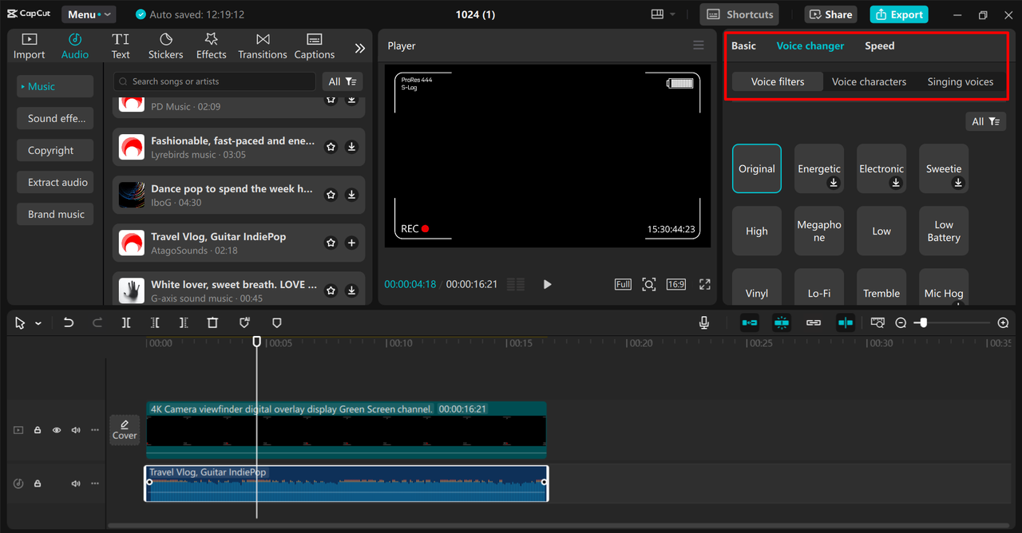
Task: Select the Electronic voice filter
Action: 881,168
